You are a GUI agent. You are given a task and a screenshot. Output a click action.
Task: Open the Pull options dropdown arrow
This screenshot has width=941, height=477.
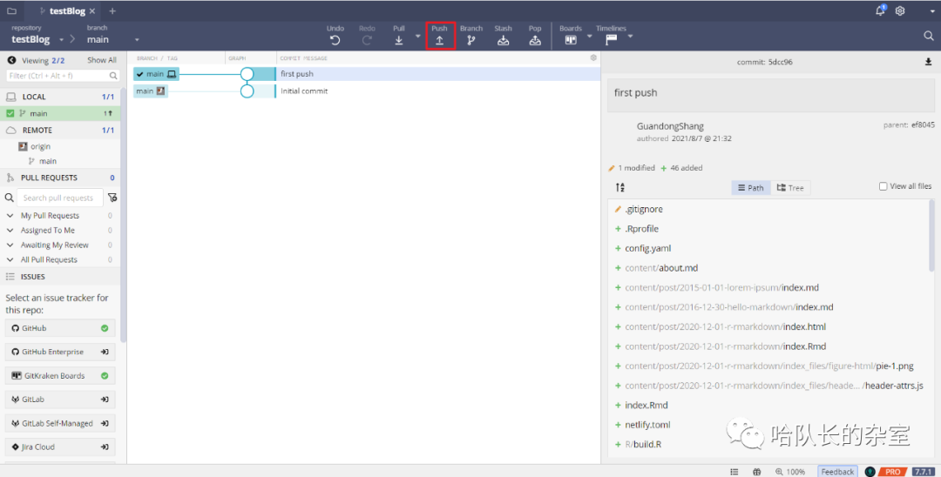(417, 36)
